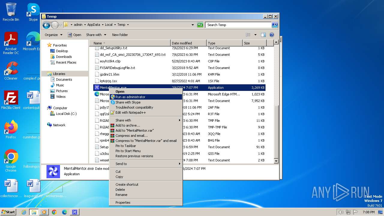
Task: Choose Delete from context menu
Action: pyautogui.click(x=146, y=190)
